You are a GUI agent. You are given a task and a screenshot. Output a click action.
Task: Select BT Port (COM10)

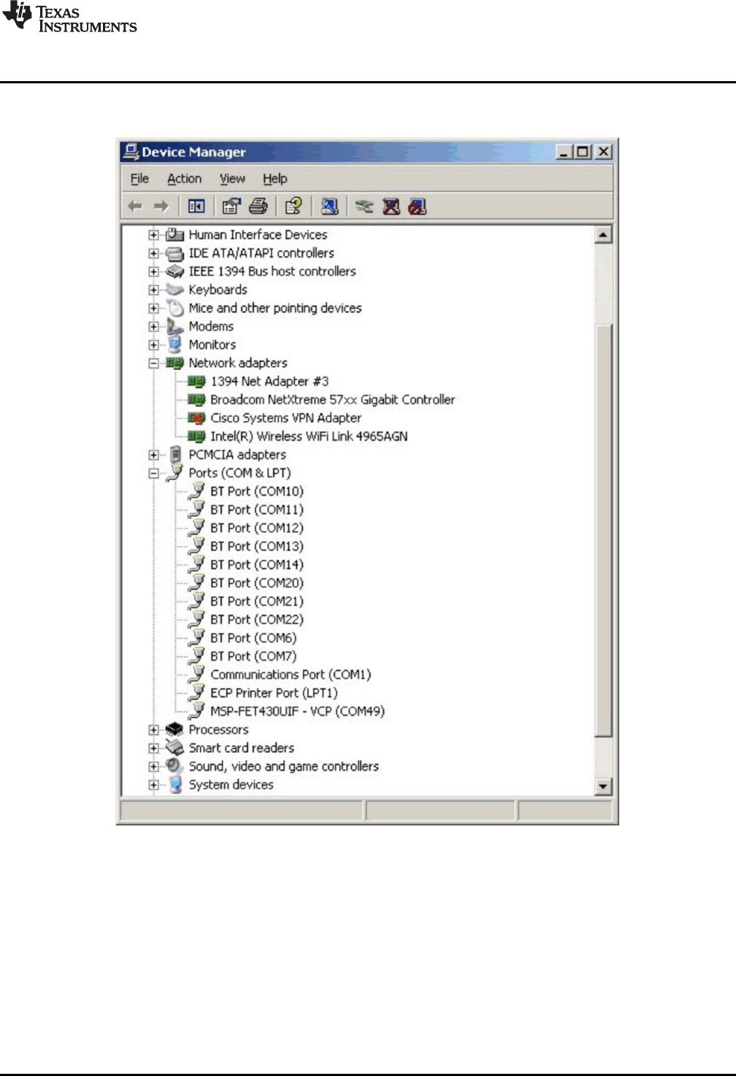point(256,491)
